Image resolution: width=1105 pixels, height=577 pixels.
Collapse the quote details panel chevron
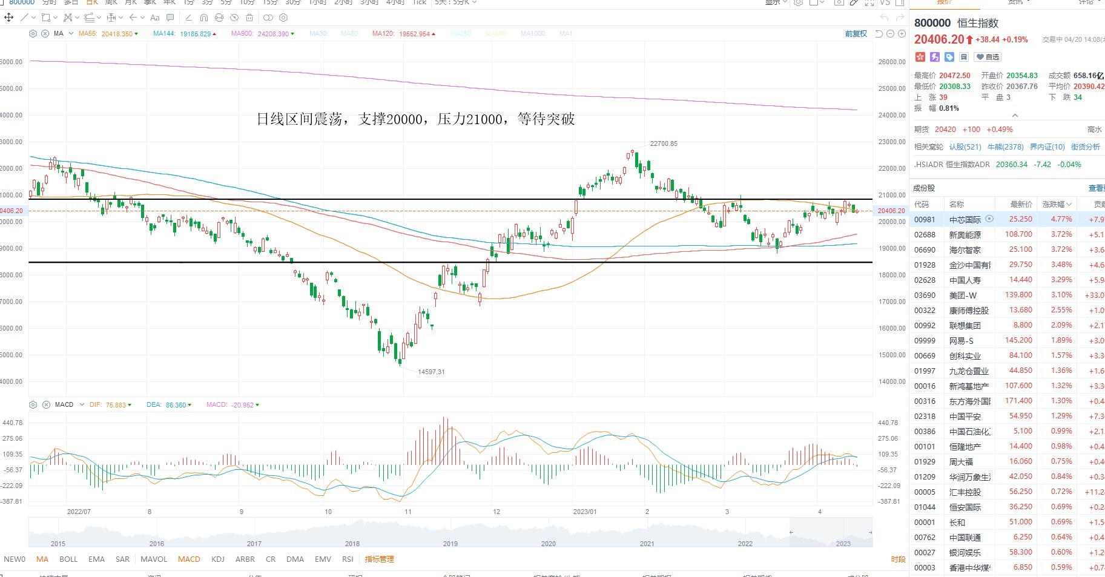1015,115
